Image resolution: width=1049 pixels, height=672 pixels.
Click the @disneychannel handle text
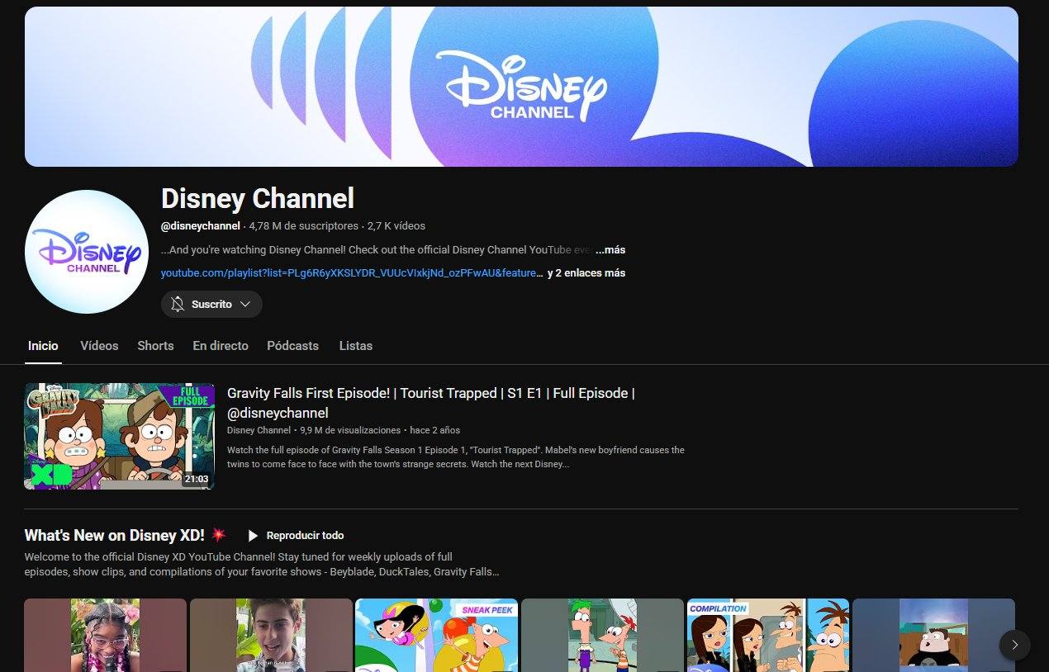click(x=201, y=225)
